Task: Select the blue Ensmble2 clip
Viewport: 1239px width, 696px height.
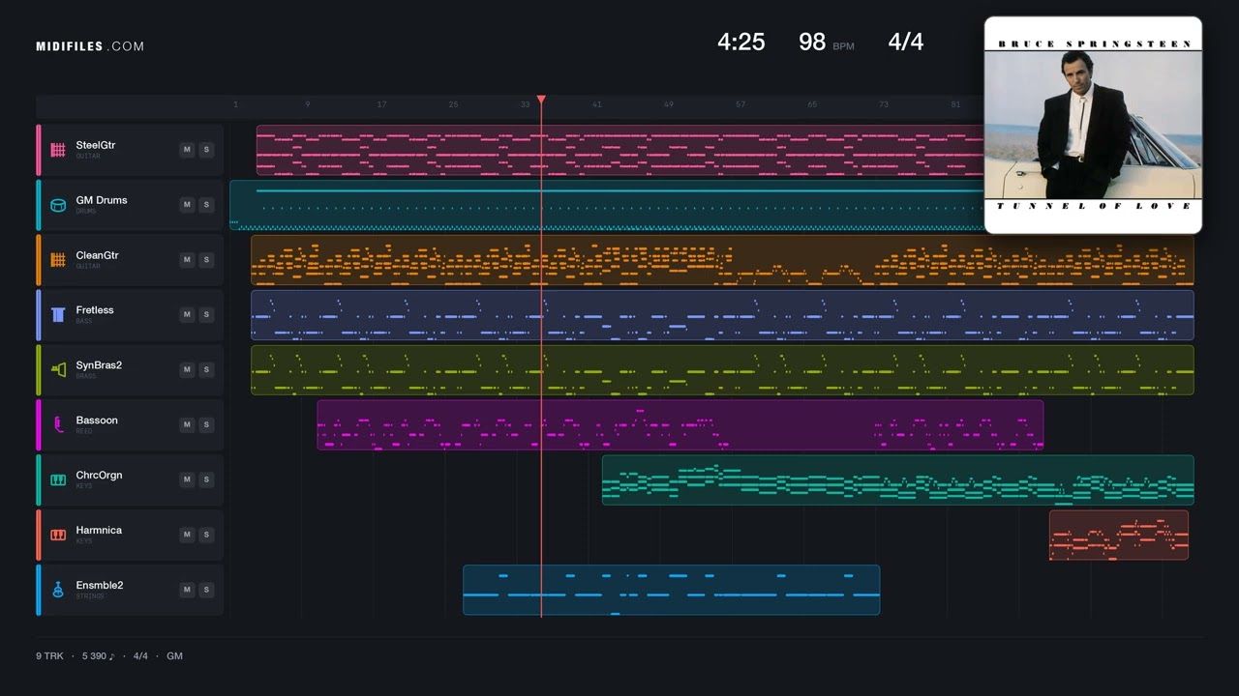Action: coord(672,590)
